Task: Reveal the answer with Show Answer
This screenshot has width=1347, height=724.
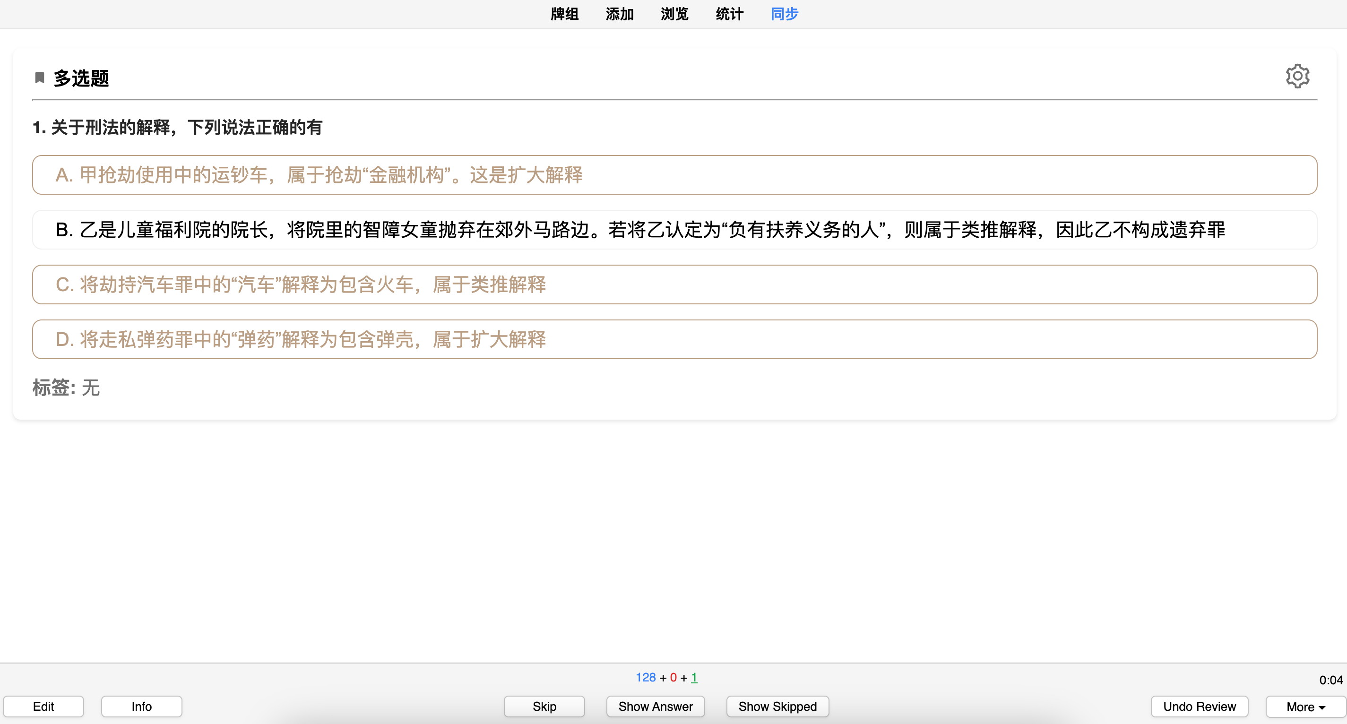Action: (655, 707)
